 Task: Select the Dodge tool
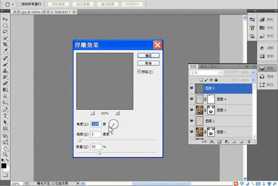pyautogui.click(x=5, y=102)
